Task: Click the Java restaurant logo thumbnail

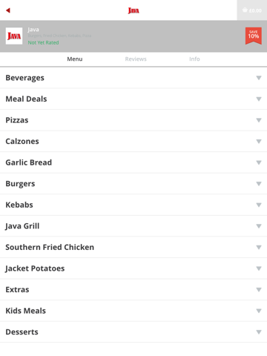Action: pos(14,36)
